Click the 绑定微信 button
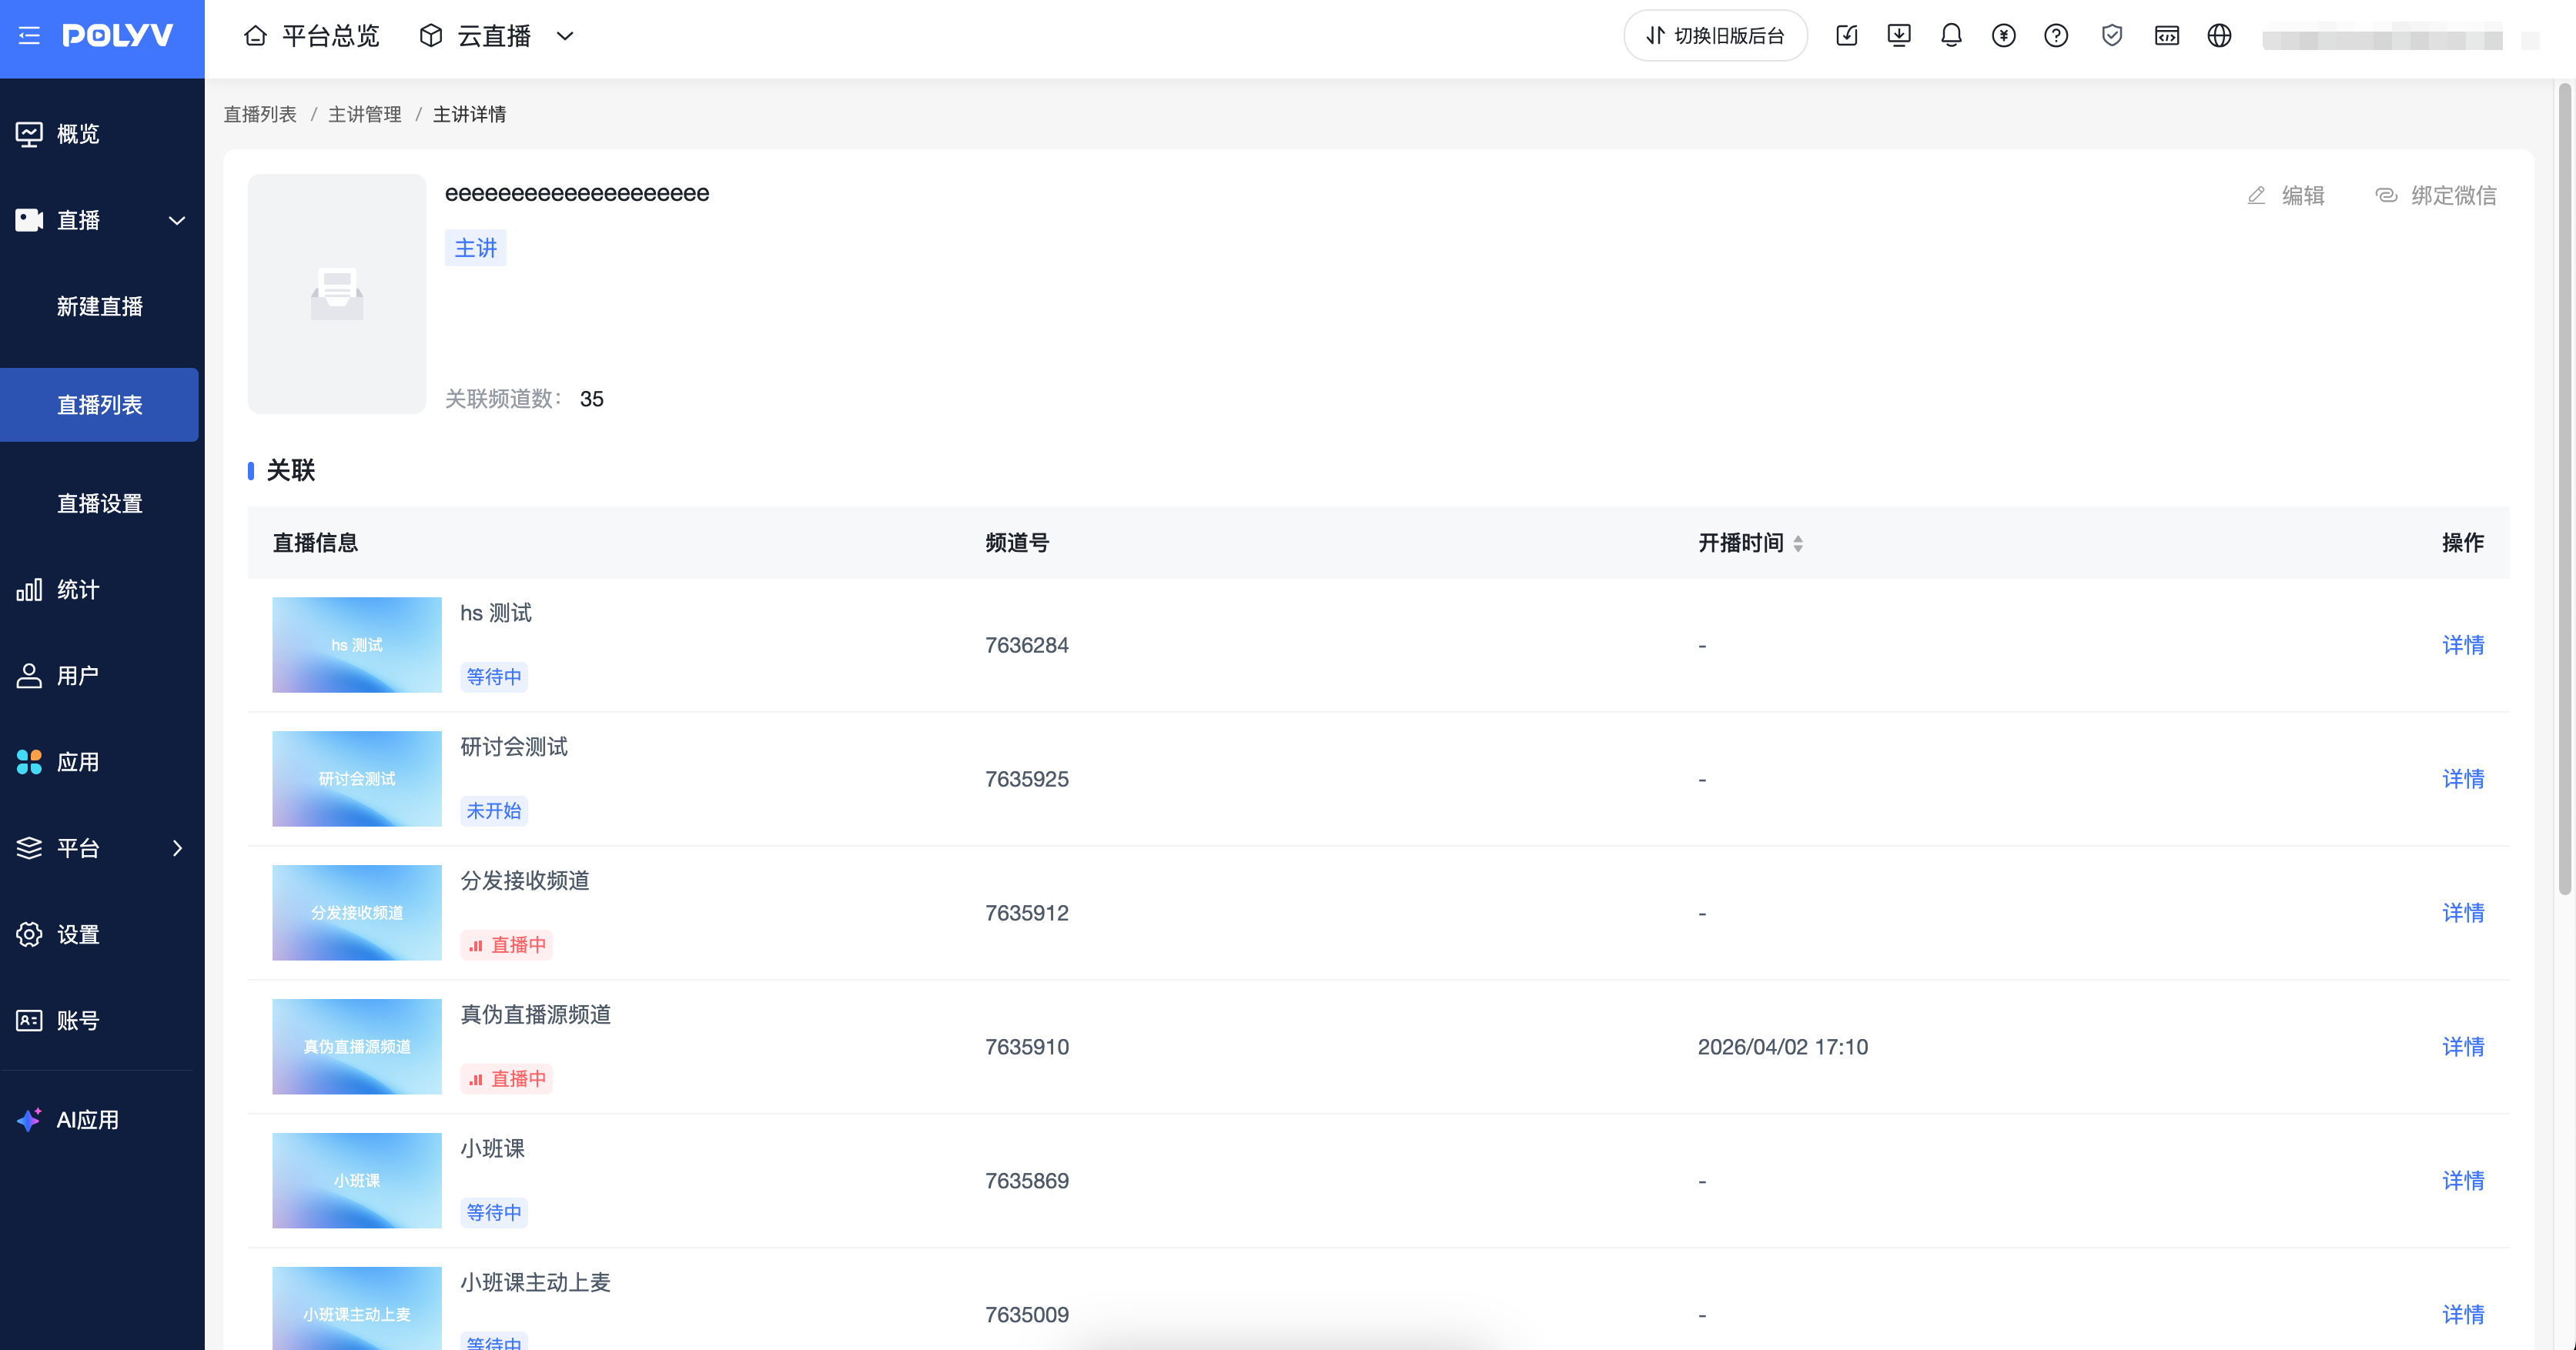 pyautogui.click(x=2436, y=195)
